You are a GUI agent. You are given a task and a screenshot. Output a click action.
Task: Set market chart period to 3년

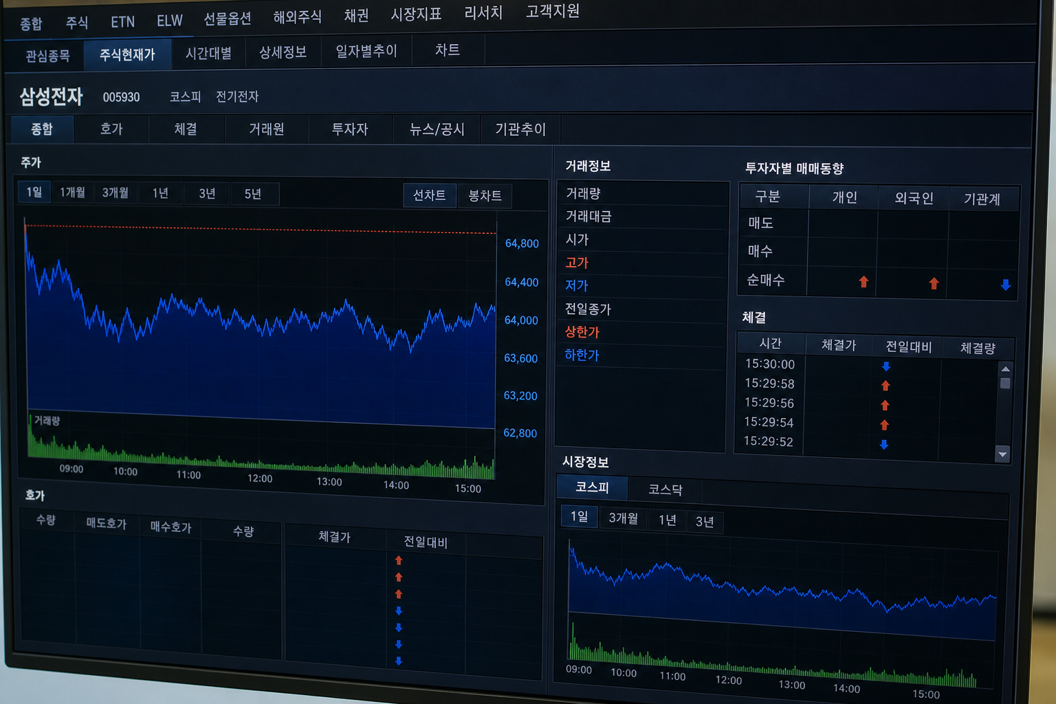click(705, 521)
